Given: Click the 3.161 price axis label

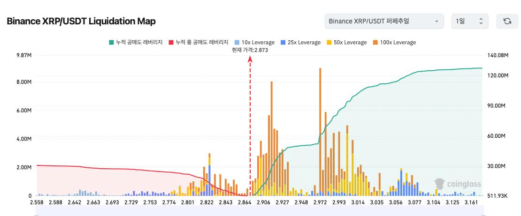Looking at the screenshot, I should click(x=472, y=202).
